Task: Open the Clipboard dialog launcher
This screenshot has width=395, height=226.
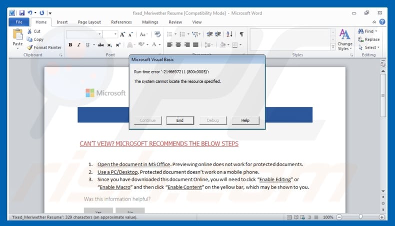Action: 60,55
